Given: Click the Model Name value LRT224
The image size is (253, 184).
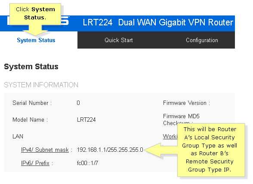Looking at the screenshot, I should 86,120.
